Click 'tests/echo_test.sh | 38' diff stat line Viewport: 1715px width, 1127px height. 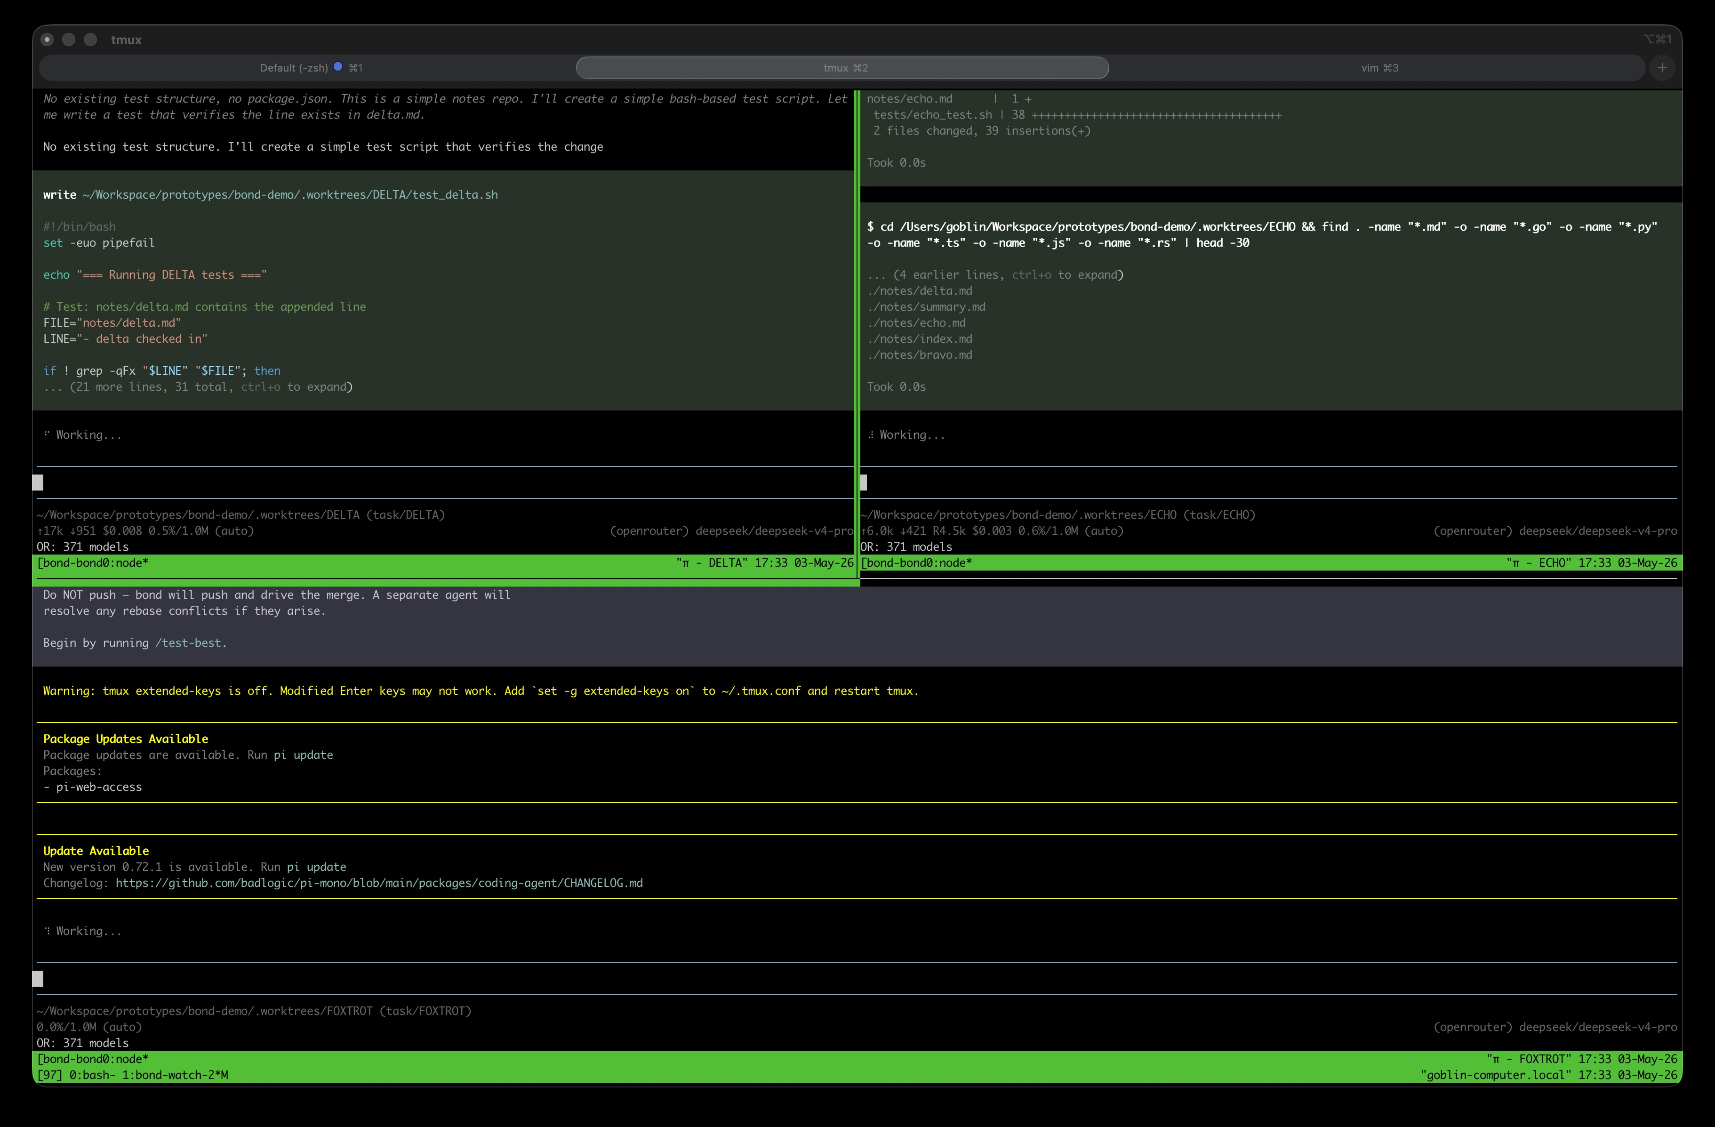(x=1077, y=114)
